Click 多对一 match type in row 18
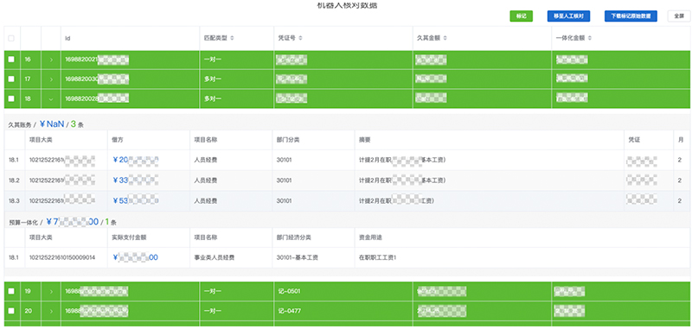 (213, 99)
